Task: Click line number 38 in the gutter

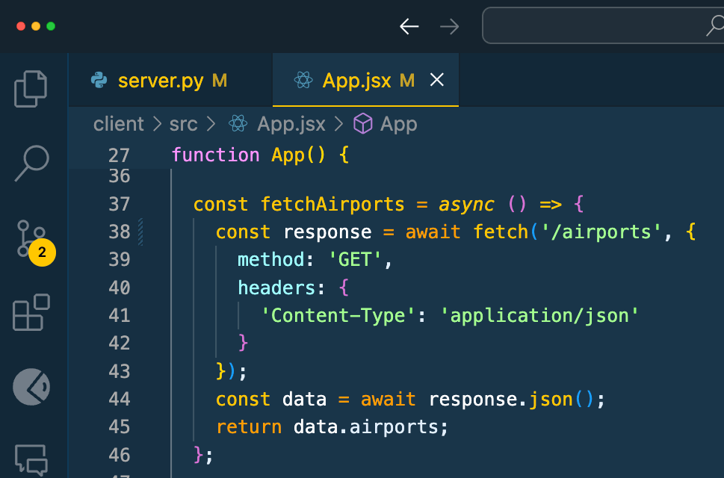Action: point(119,232)
